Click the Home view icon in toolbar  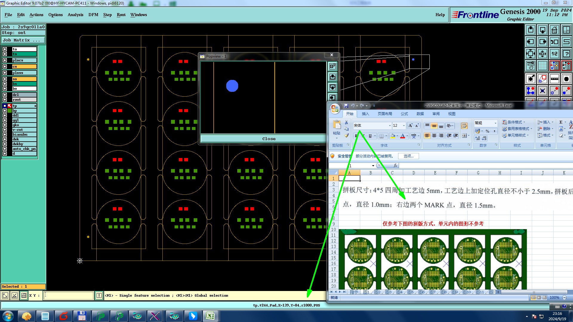click(554, 30)
